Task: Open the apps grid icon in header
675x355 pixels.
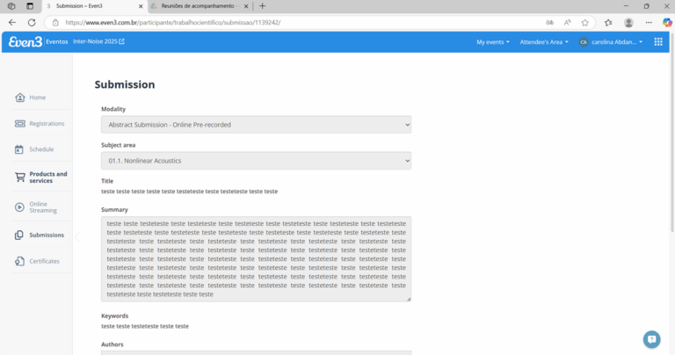Action: click(658, 41)
